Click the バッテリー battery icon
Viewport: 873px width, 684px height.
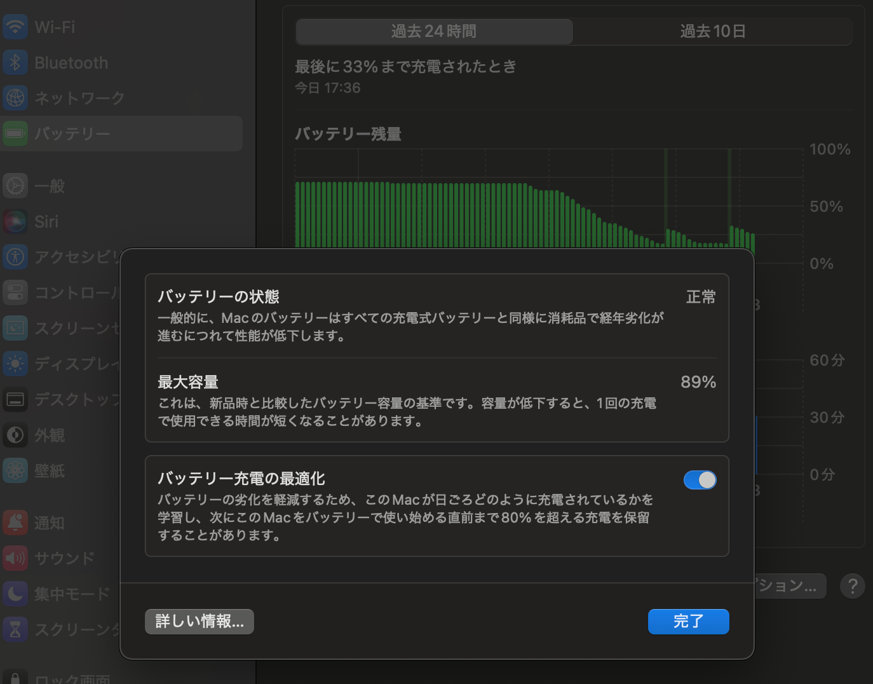pyautogui.click(x=15, y=133)
